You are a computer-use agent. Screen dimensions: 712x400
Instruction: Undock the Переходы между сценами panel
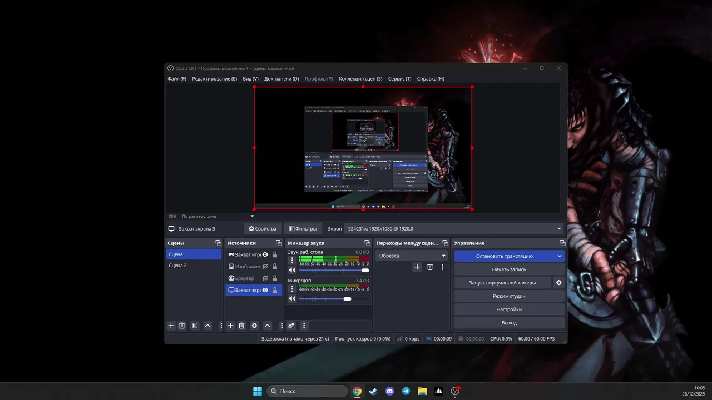click(x=445, y=243)
